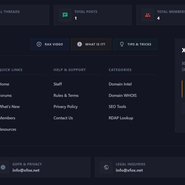Click the lightbulb icon on Tips & Tricks
The height and width of the screenshot is (185, 185).
tap(122, 44)
